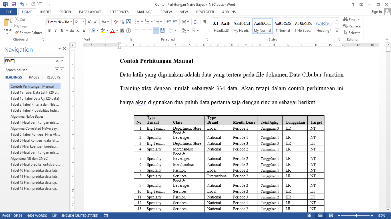The width and height of the screenshot is (391, 219).
Task: Click the Save icon in quick access toolbar
Action: (x=13, y=4)
